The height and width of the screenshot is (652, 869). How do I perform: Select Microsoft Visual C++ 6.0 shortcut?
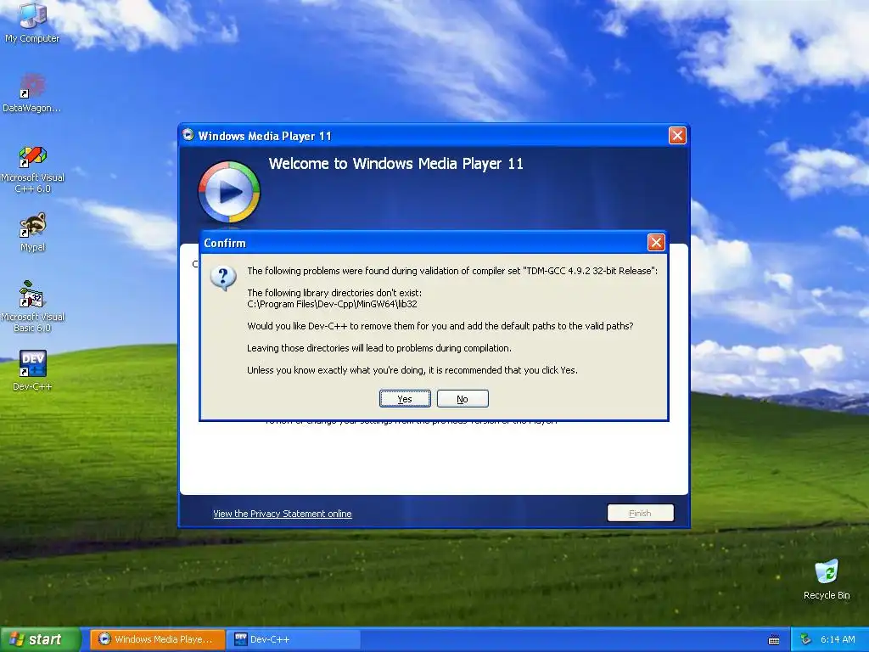click(32, 169)
